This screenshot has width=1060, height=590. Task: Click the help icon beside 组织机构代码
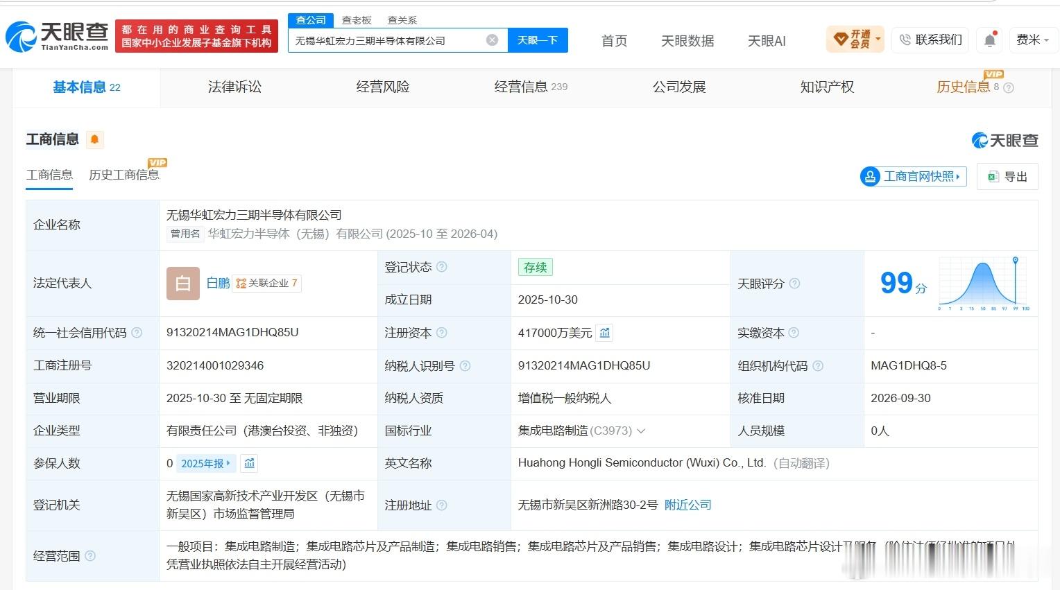click(x=818, y=365)
